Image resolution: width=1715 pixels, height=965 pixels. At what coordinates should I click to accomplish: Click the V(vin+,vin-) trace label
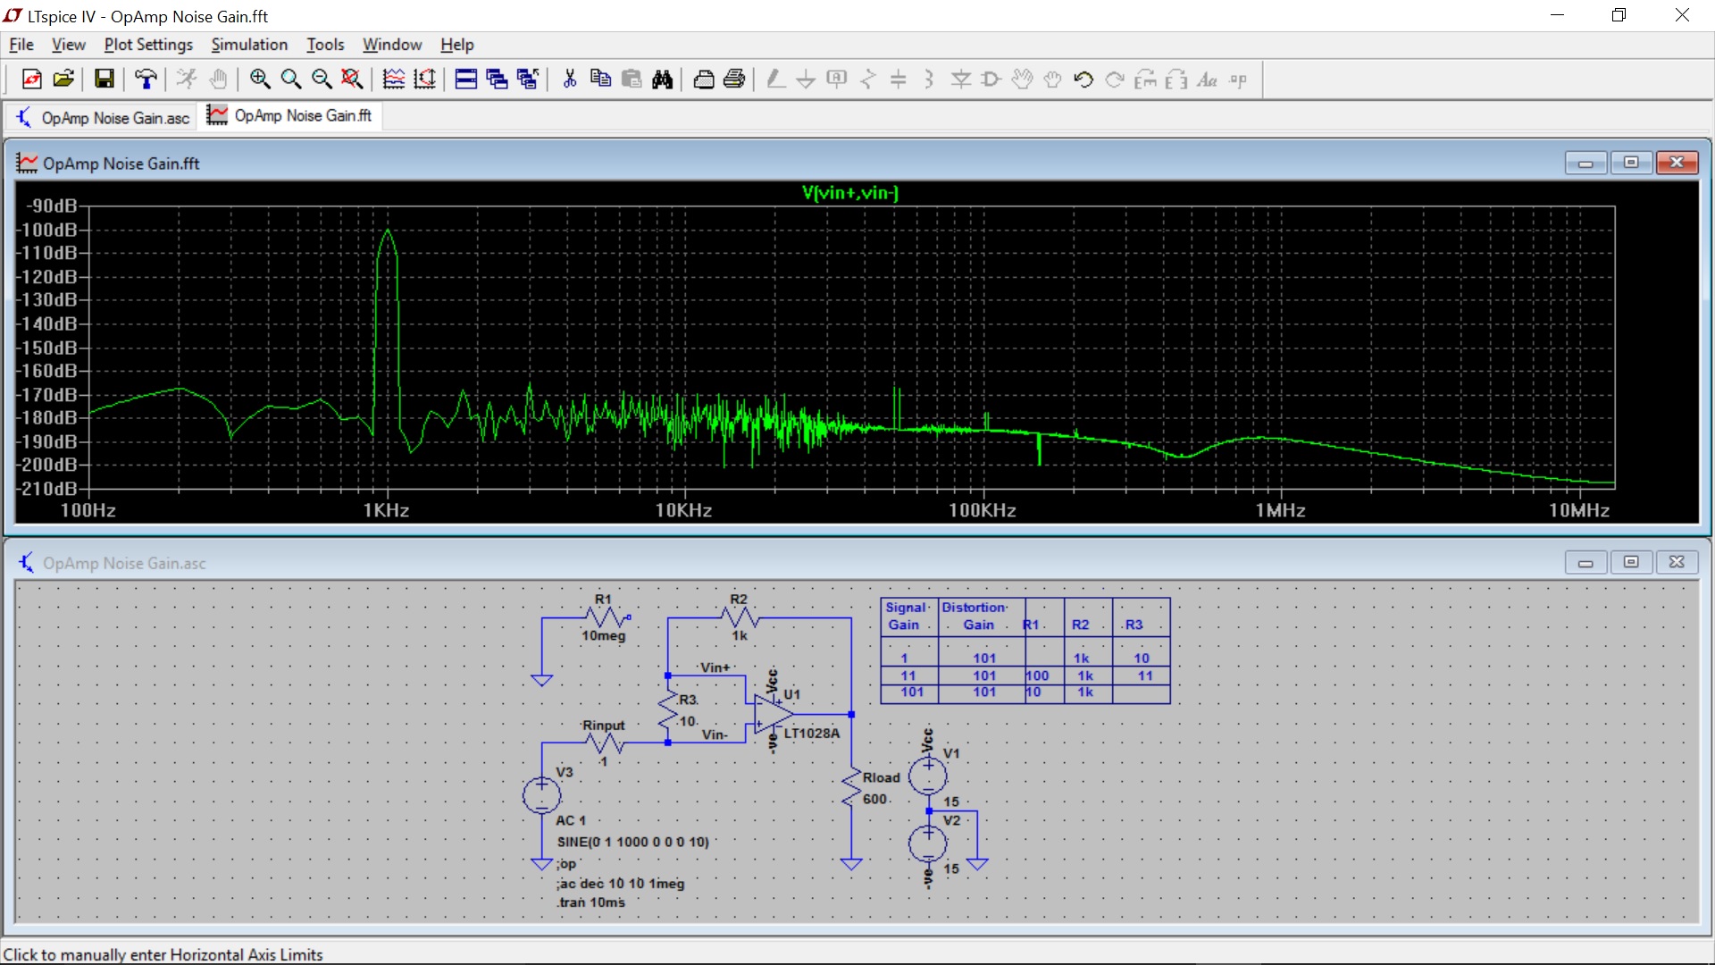point(850,193)
